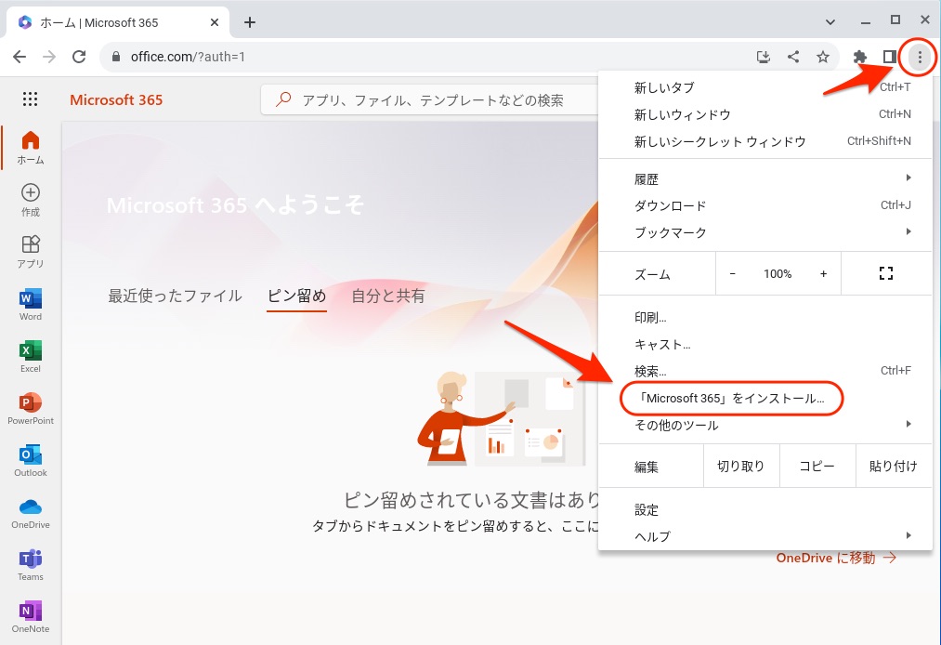Switch to 最近使ったファイル tab

pyautogui.click(x=175, y=296)
